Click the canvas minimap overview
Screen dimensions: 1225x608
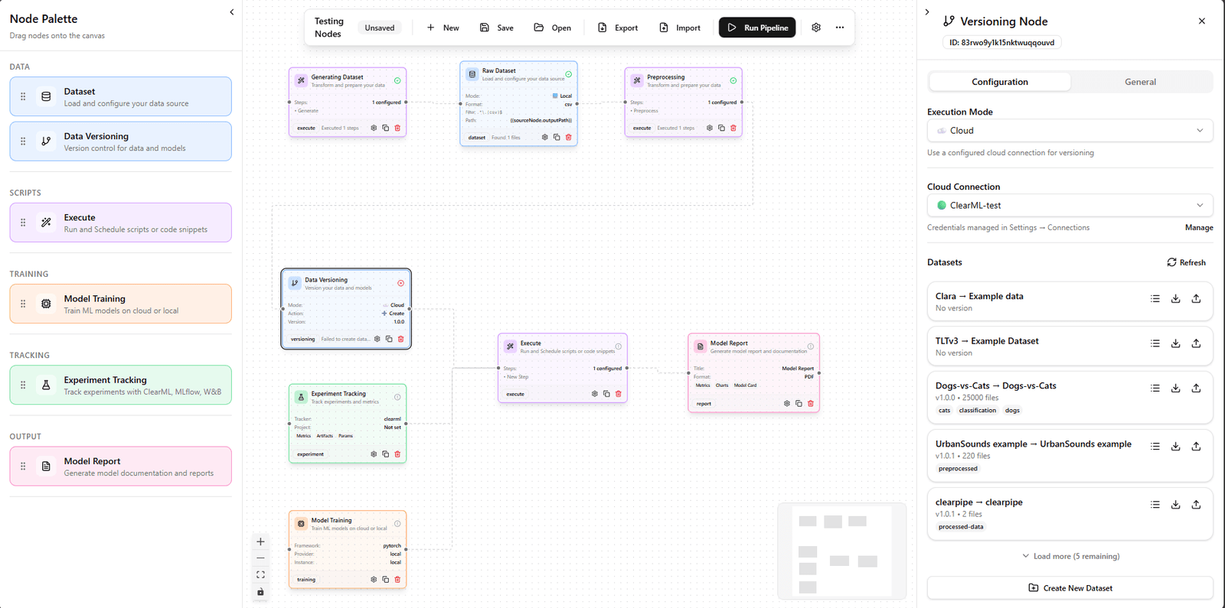[x=841, y=551]
